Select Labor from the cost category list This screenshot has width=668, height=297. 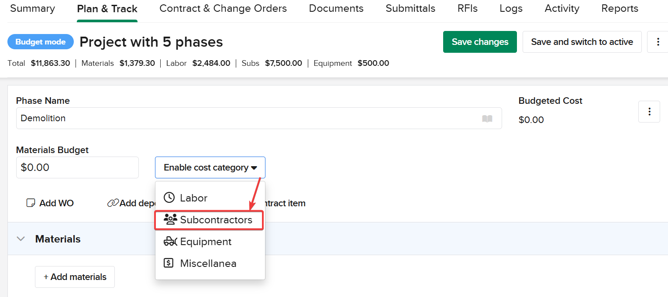coord(193,198)
